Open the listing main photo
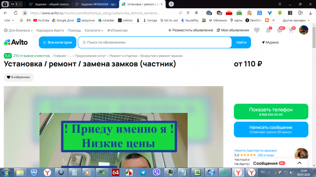Screen dimensions: 316x177 (114, 127)
